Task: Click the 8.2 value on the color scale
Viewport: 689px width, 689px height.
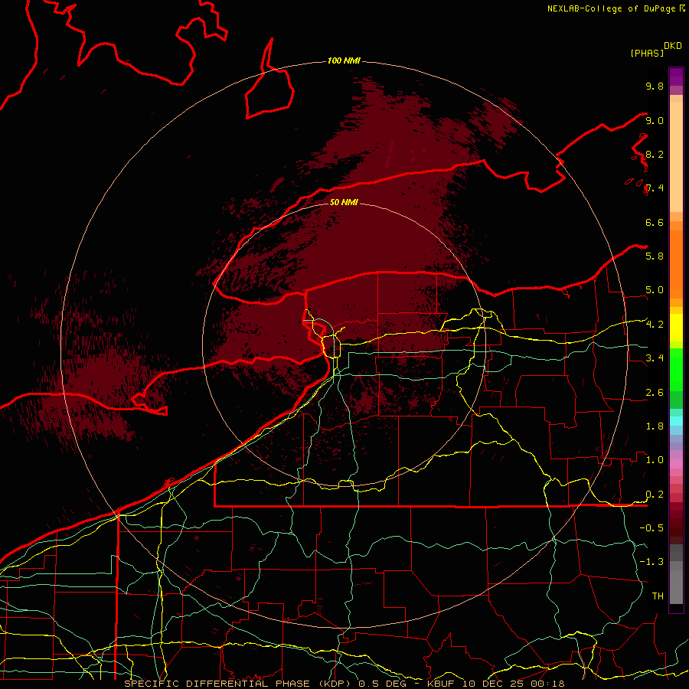Action: pos(655,154)
